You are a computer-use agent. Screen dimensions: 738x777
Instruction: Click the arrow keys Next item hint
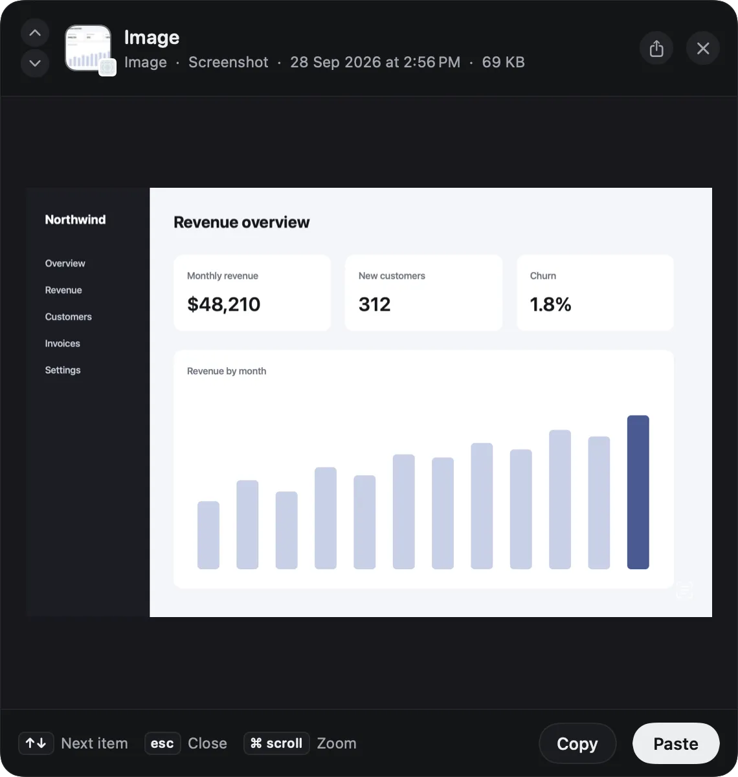point(73,743)
